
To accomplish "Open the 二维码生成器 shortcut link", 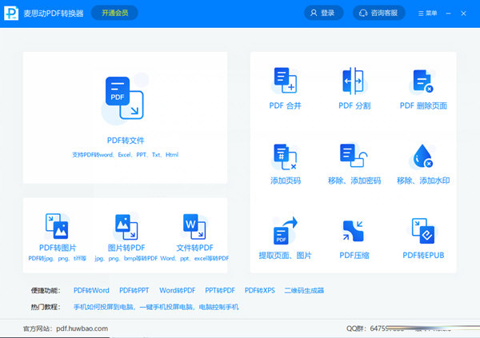I will [304, 291].
